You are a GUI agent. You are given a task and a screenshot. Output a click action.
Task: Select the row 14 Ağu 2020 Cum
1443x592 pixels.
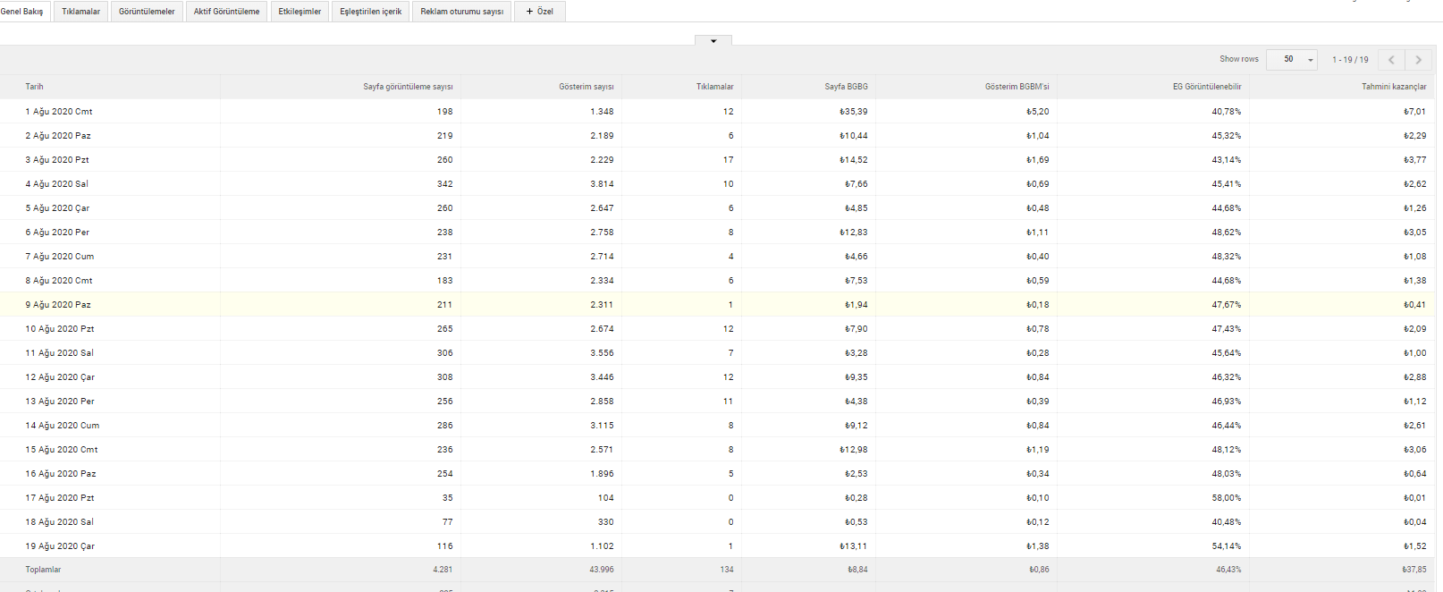718,426
